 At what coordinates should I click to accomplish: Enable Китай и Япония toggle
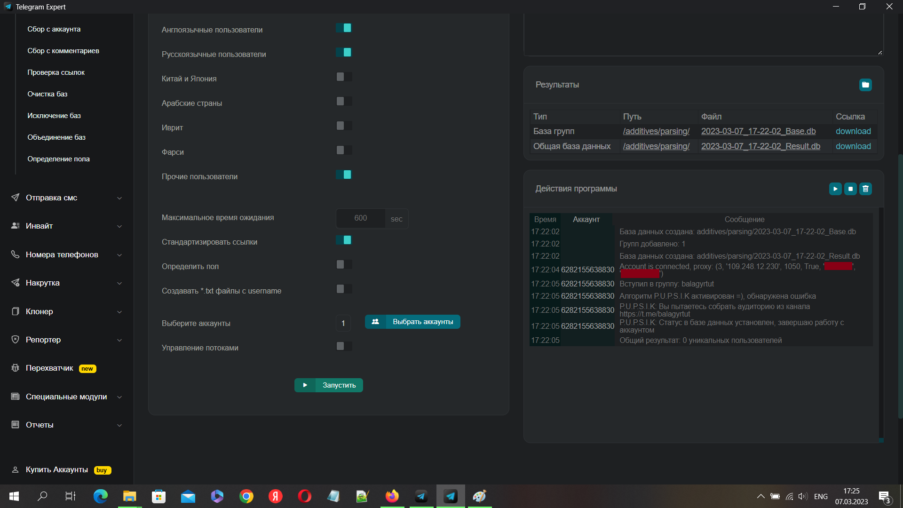pos(344,77)
